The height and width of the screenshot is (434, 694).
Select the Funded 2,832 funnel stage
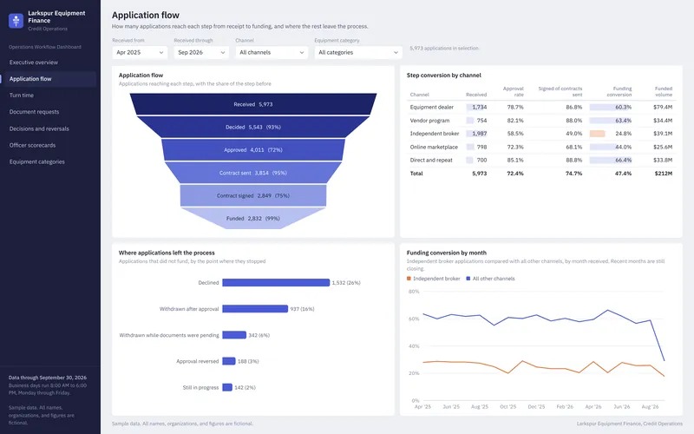pos(253,219)
